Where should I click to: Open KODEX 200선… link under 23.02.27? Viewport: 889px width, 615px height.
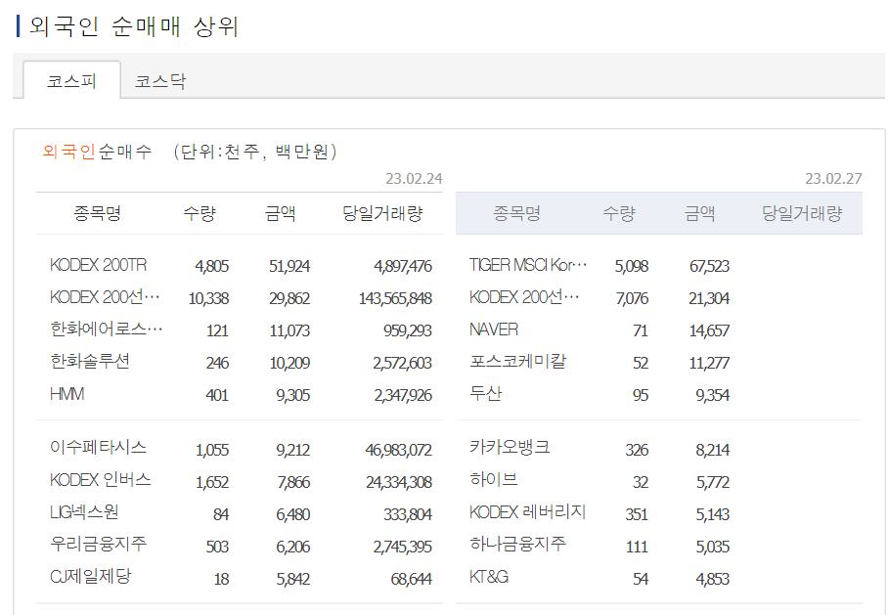[524, 297]
